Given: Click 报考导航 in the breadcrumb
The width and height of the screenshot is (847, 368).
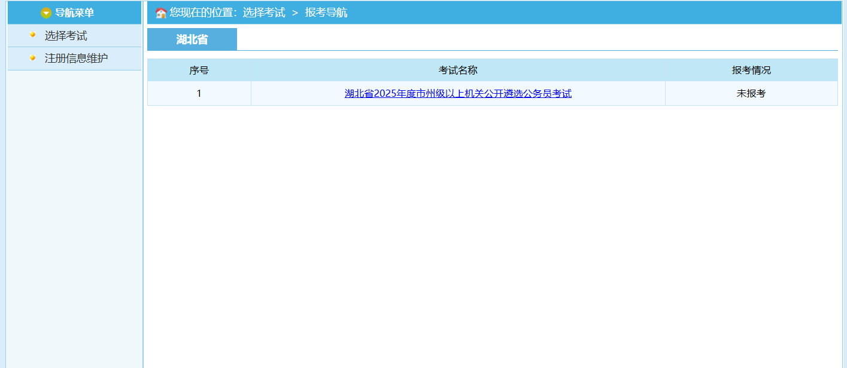Looking at the screenshot, I should (326, 13).
